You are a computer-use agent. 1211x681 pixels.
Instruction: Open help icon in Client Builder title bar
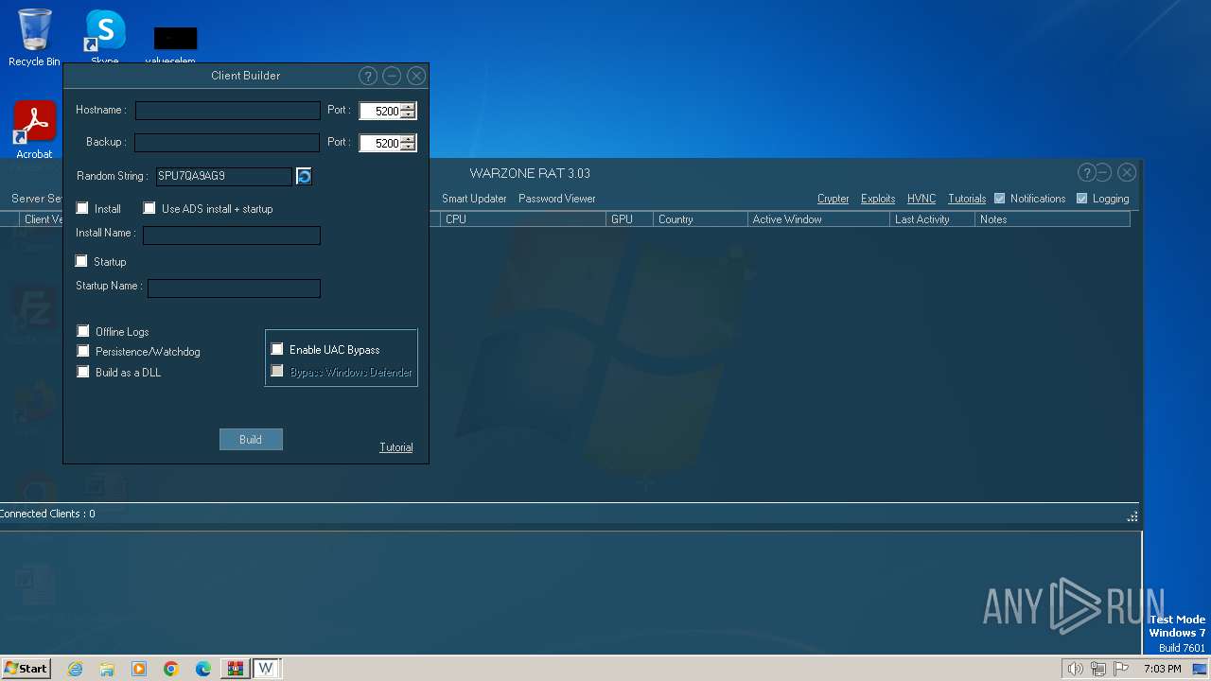(368, 76)
